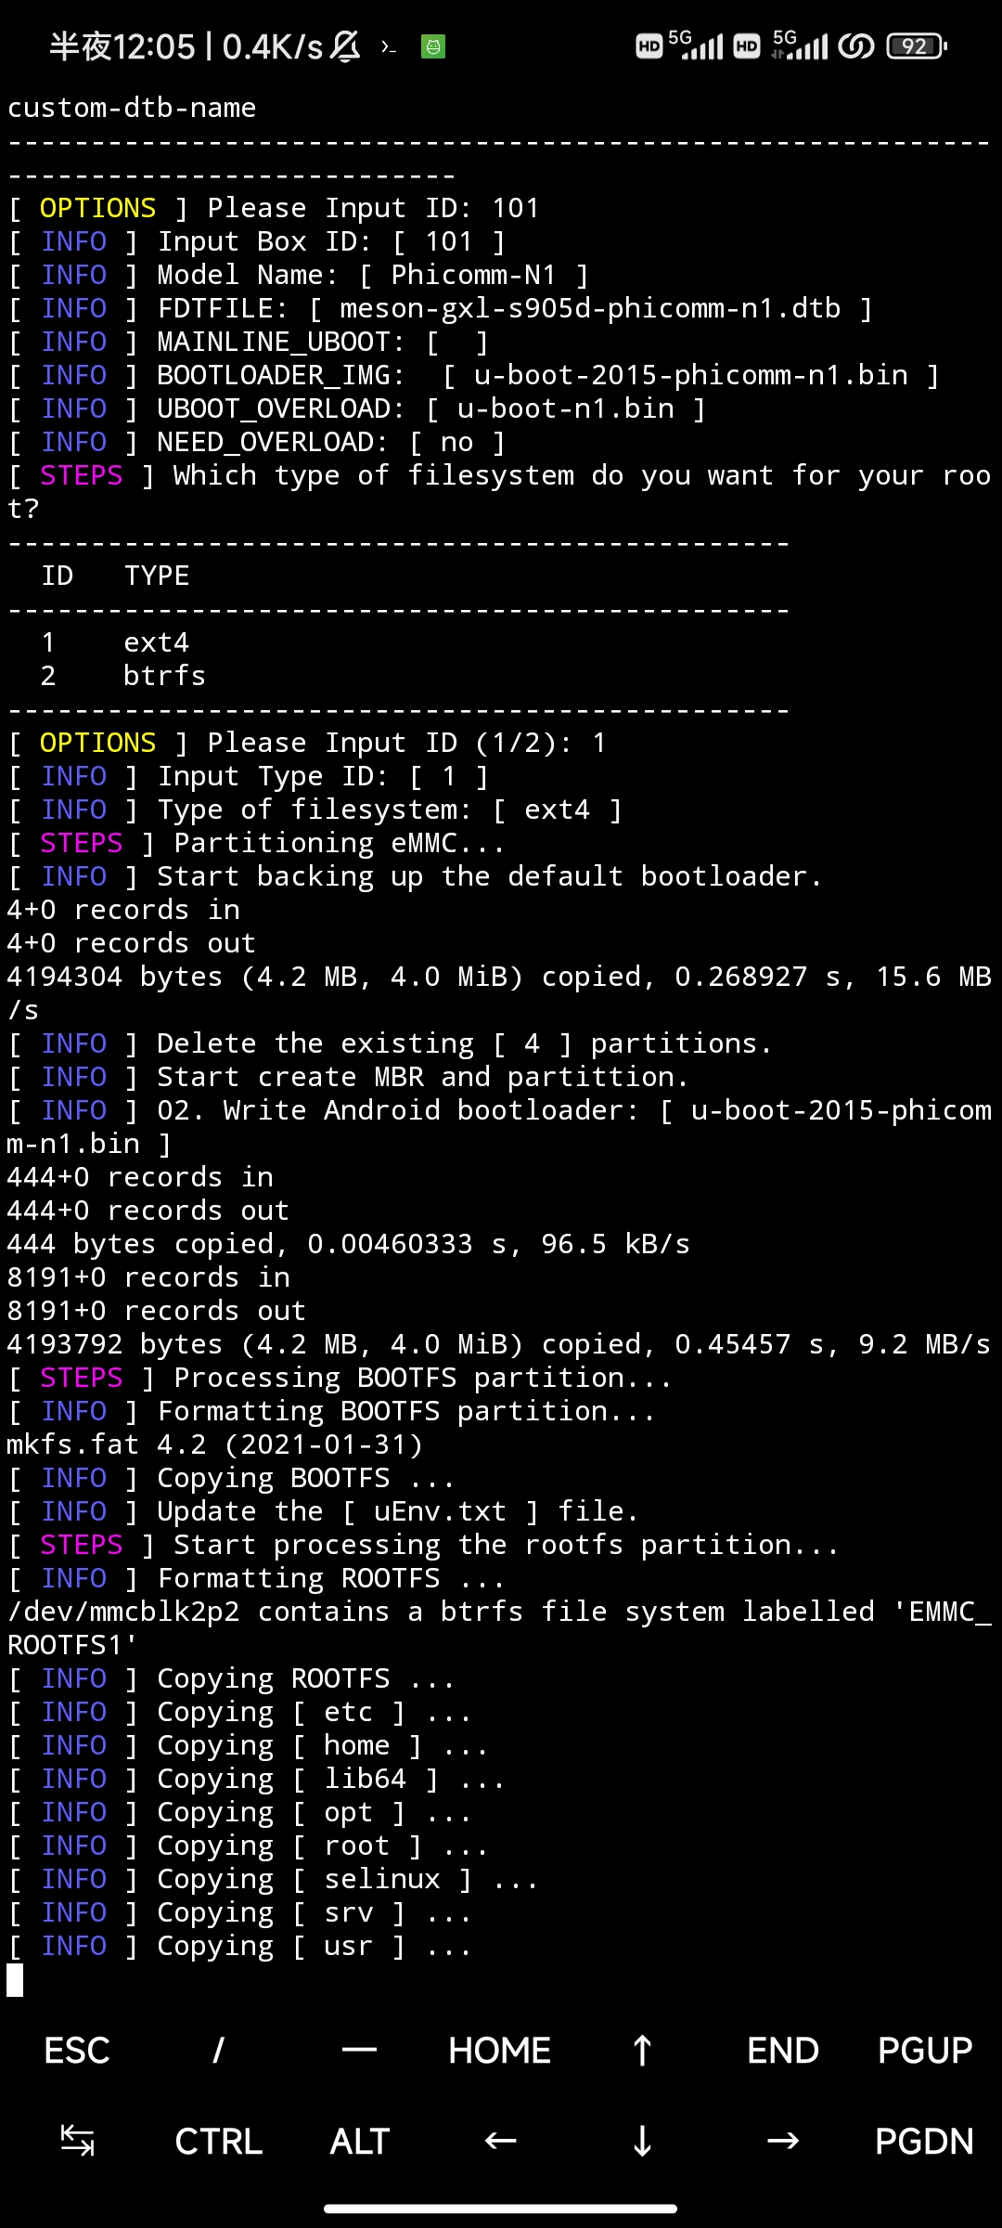1002x2228 pixels.
Task: Tap 'Delete the existing [ 4 ] partitions.' line
Action: (x=391, y=1043)
